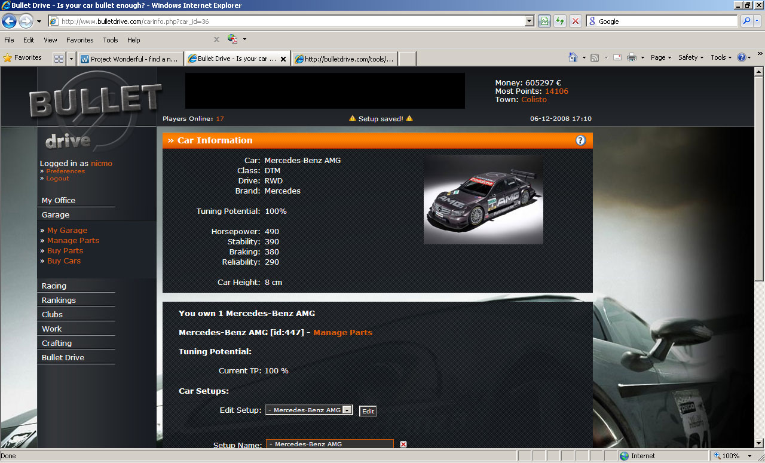Viewport: 765px width, 463px height.
Task: Open the command bar Help icon
Action: pos(741,57)
